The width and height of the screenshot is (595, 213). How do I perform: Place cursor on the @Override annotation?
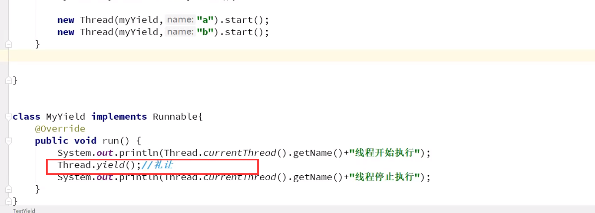(60, 129)
